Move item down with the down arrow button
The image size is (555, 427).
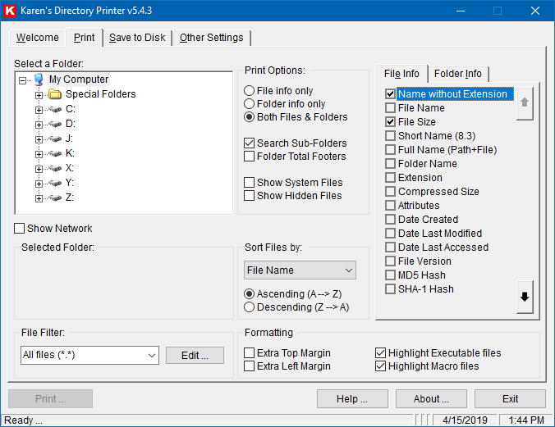(525, 297)
